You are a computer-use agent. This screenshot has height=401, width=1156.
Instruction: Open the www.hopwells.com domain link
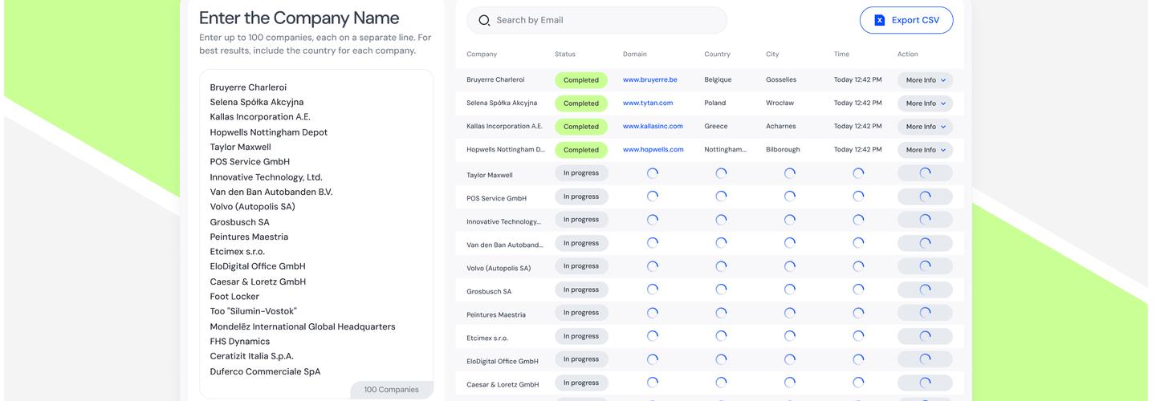pyautogui.click(x=653, y=150)
